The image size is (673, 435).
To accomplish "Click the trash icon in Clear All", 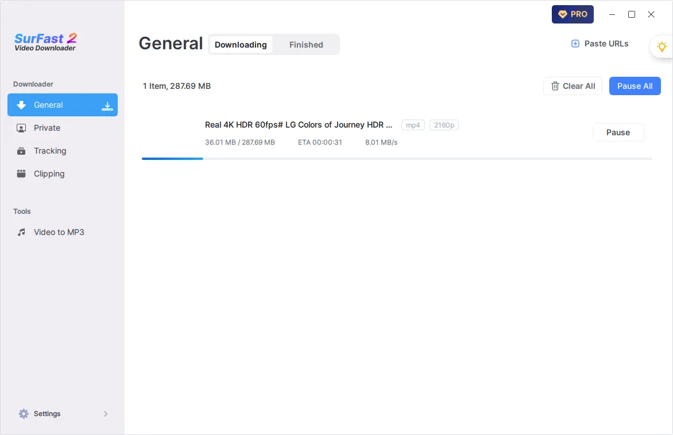I will coord(555,86).
